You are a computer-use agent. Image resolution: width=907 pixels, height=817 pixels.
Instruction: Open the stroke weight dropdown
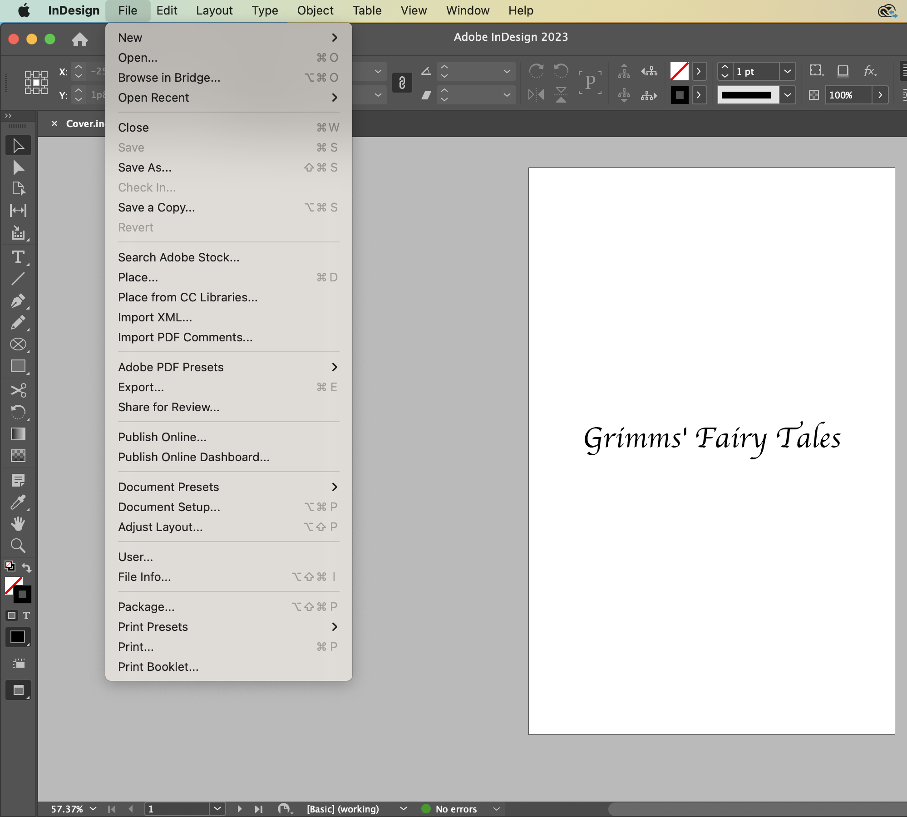pyautogui.click(x=788, y=71)
